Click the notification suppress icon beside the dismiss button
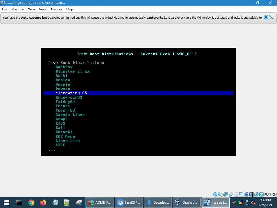Image resolution: width=277 pixels, height=208 pixels. pos(271,17)
